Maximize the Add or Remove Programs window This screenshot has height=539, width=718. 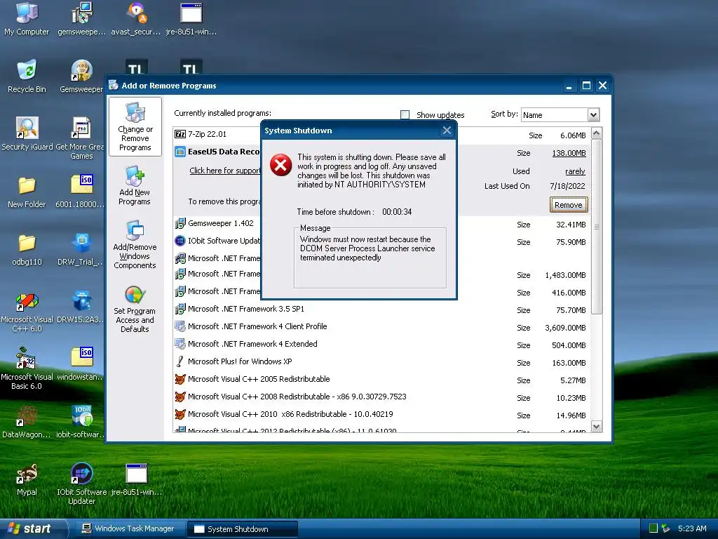(586, 86)
